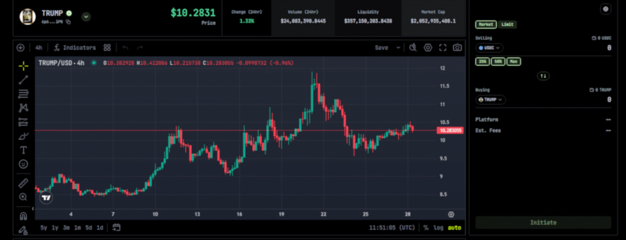Open the Indicators dialog
626x240 pixels.
[x=75, y=48]
